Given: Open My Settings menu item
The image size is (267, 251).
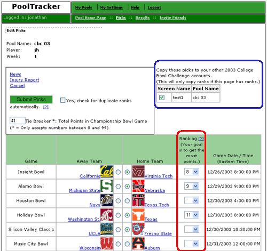Looking at the screenshot, I should [112, 7].
